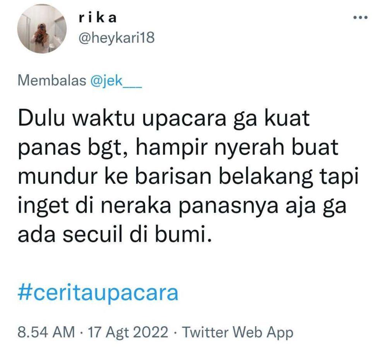387x351 pixels.
Task: Click the 17 Agt 2022 date
Action: [x=128, y=332]
